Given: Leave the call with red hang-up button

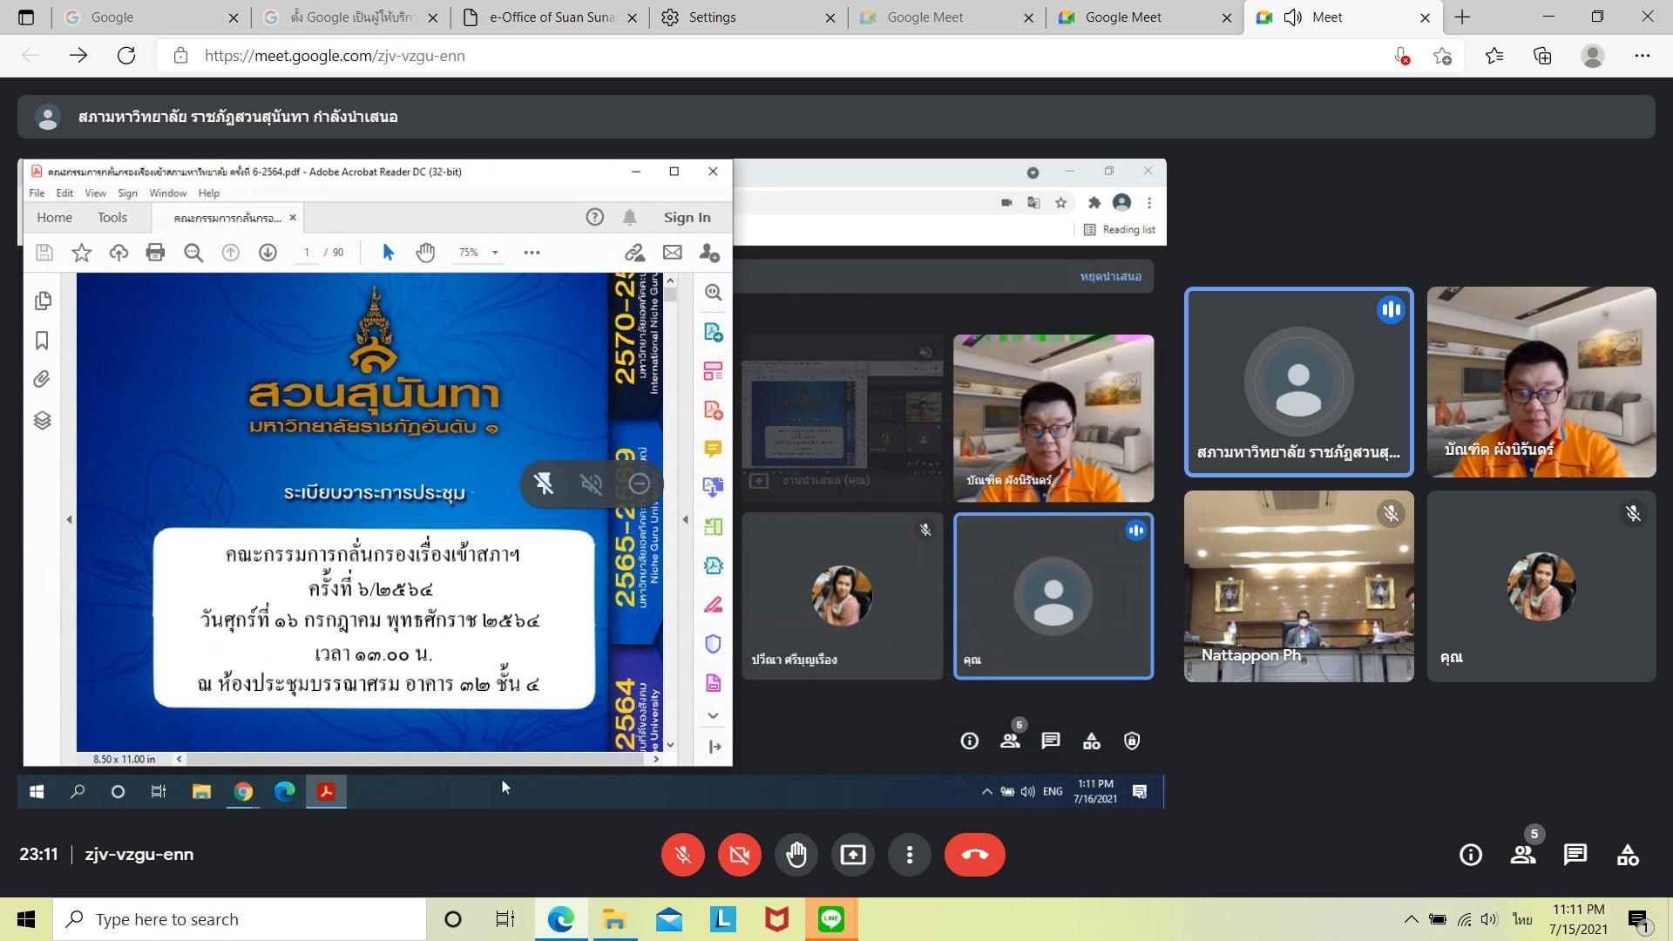Looking at the screenshot, I should [974, 855].
